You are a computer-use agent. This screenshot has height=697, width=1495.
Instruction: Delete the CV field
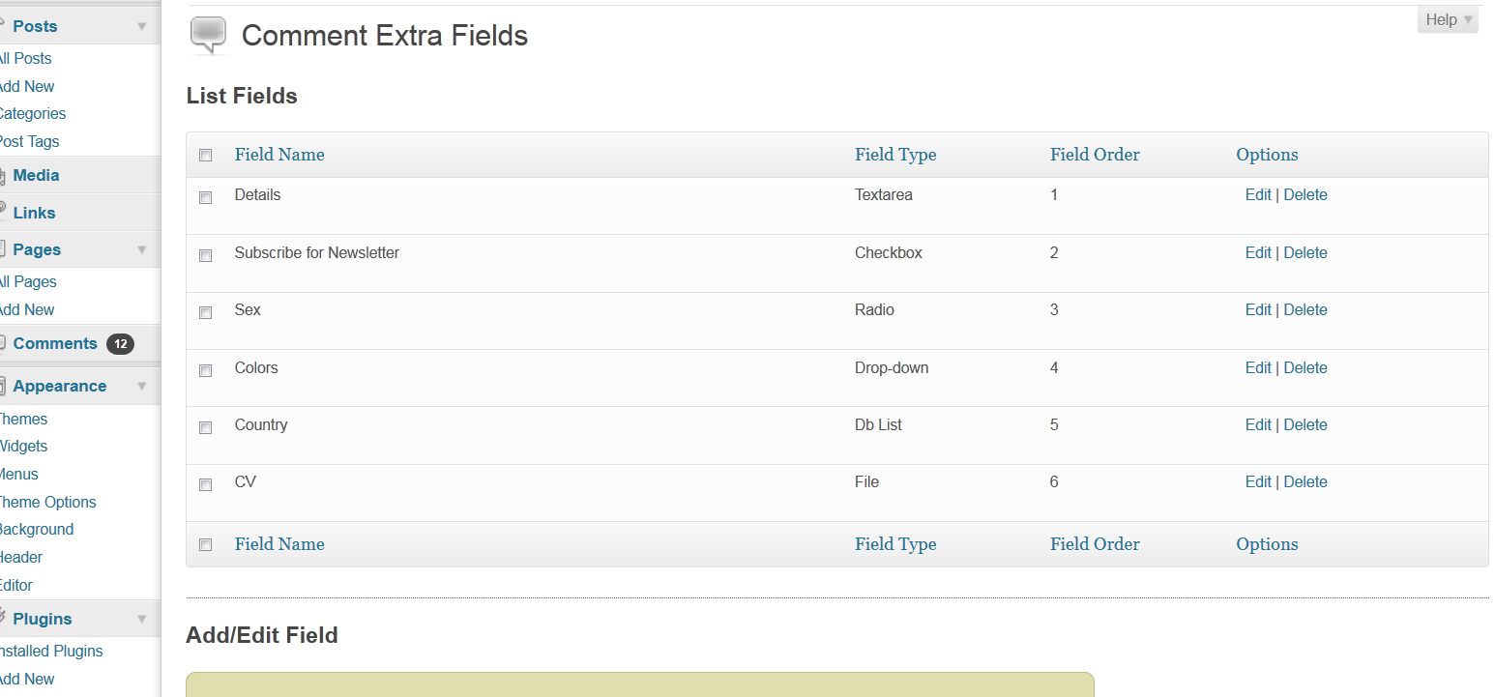point(1305,481)
